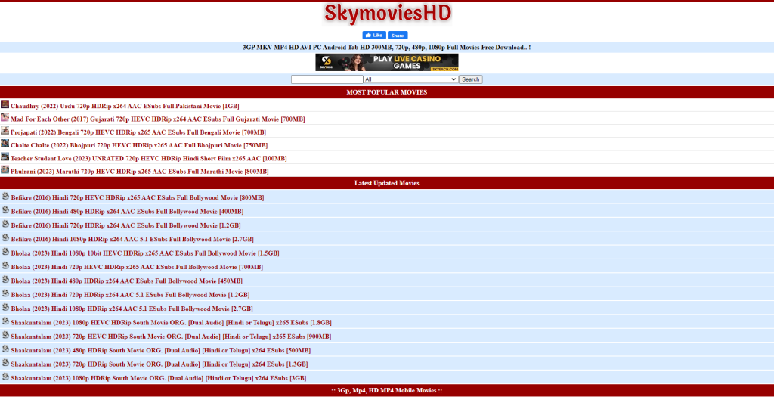Click disc icon beside Shaakuntalam [500MB]

(5, 349)
